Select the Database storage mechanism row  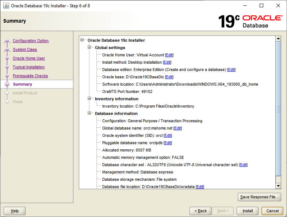139,179
